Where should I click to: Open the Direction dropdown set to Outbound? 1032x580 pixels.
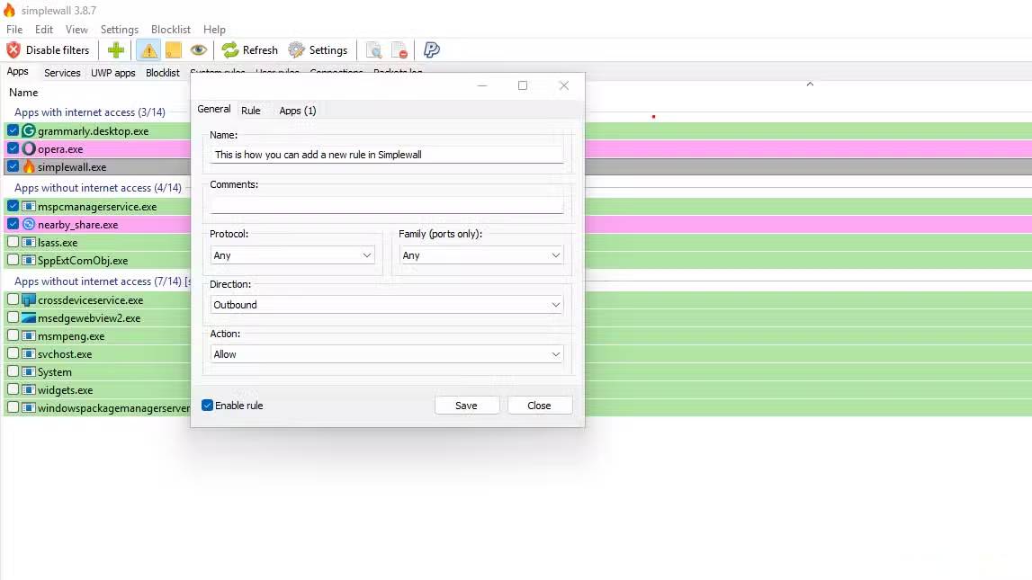pyautogui.click(x=386, y=305)
